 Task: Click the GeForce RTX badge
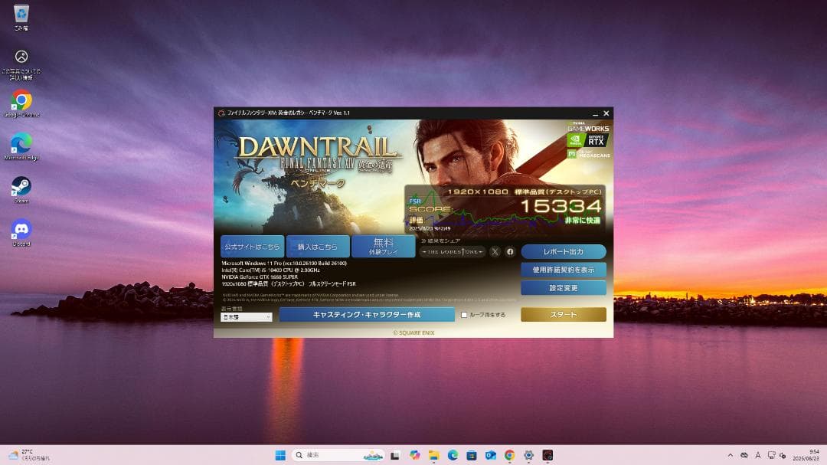coord(596,140)
